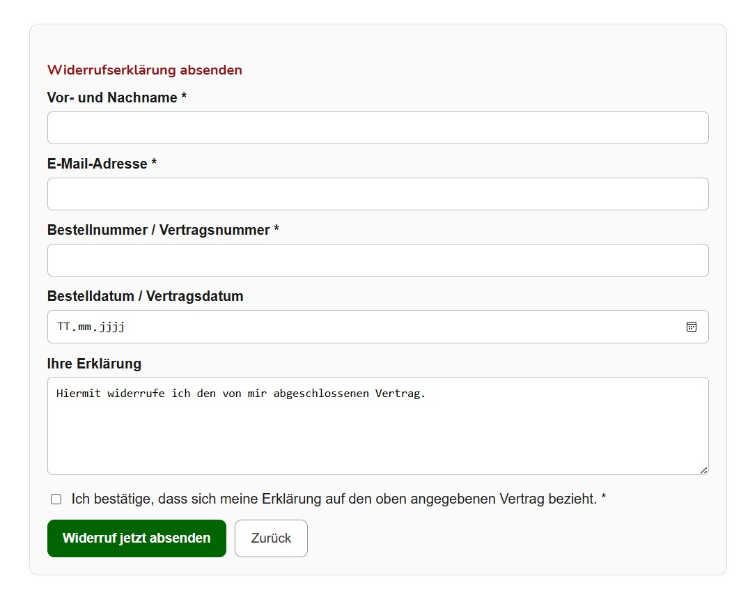Click the green 'Widerruf jetzt absenden' button

[136, 538]
